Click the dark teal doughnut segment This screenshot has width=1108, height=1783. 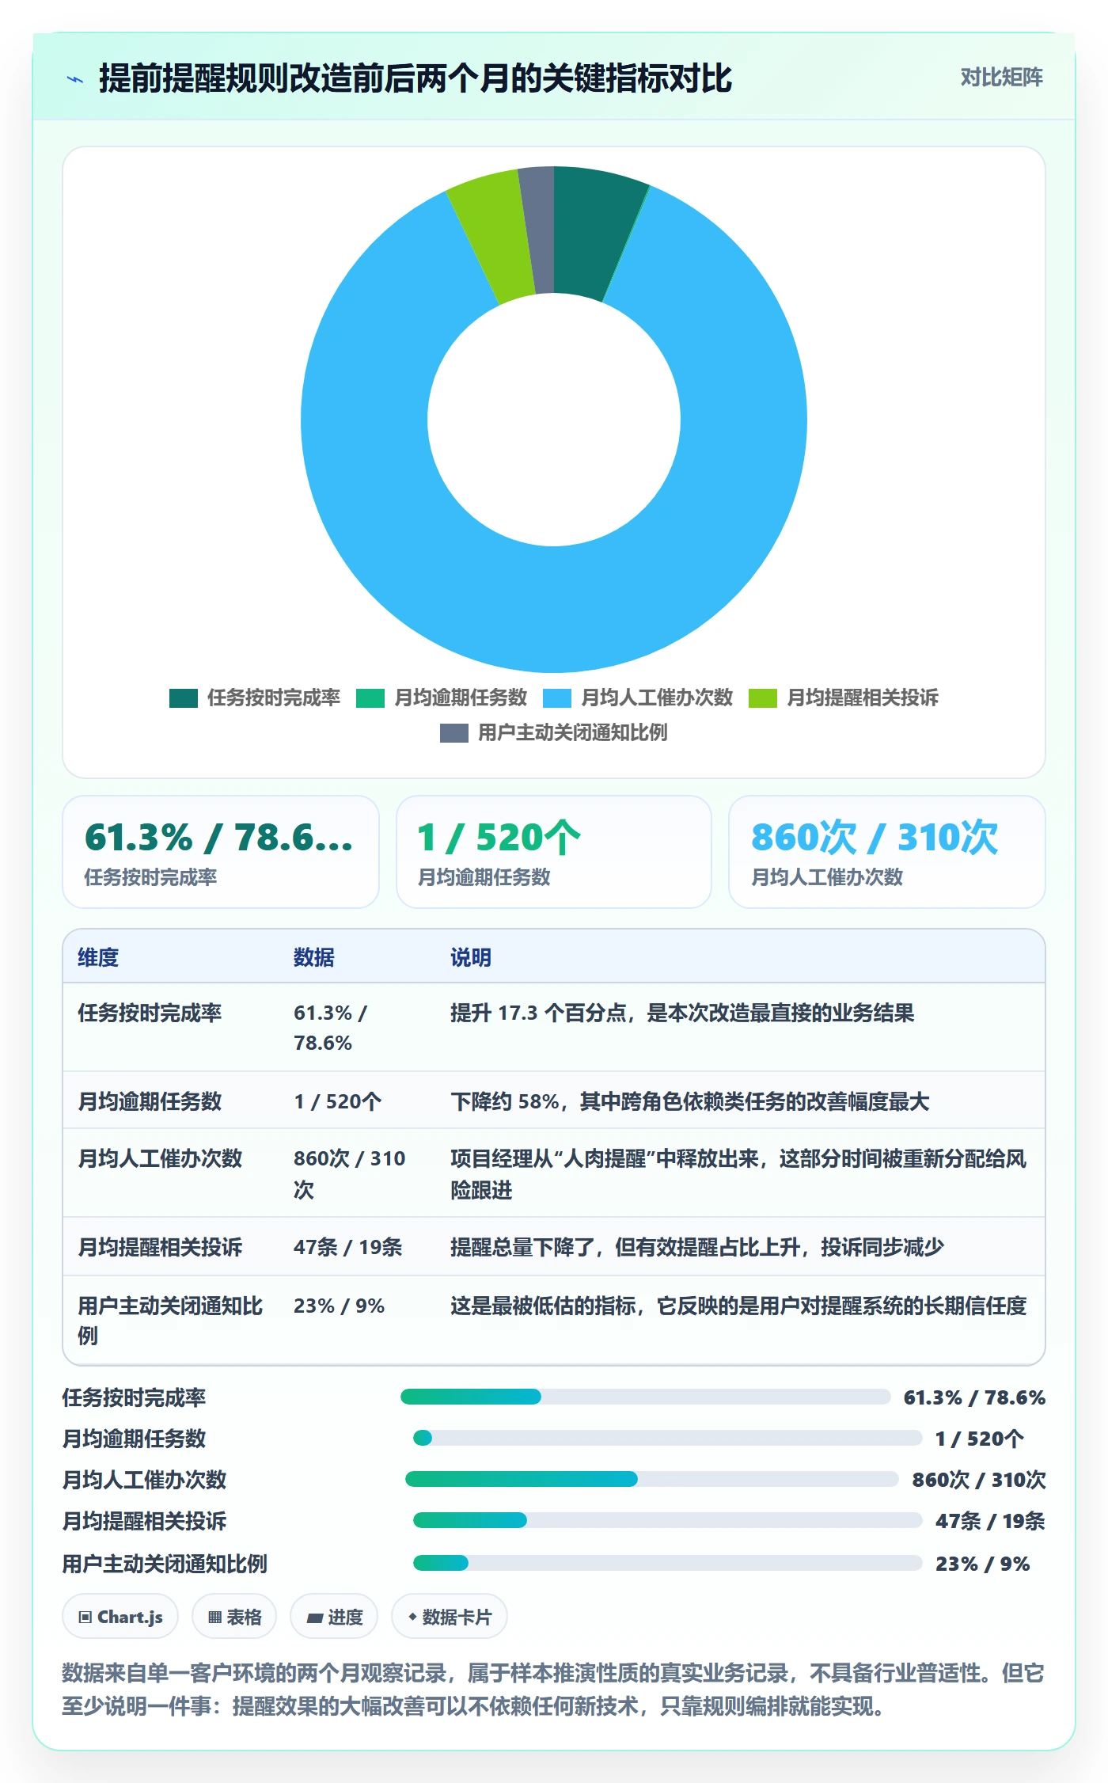(x=595, y=232)
